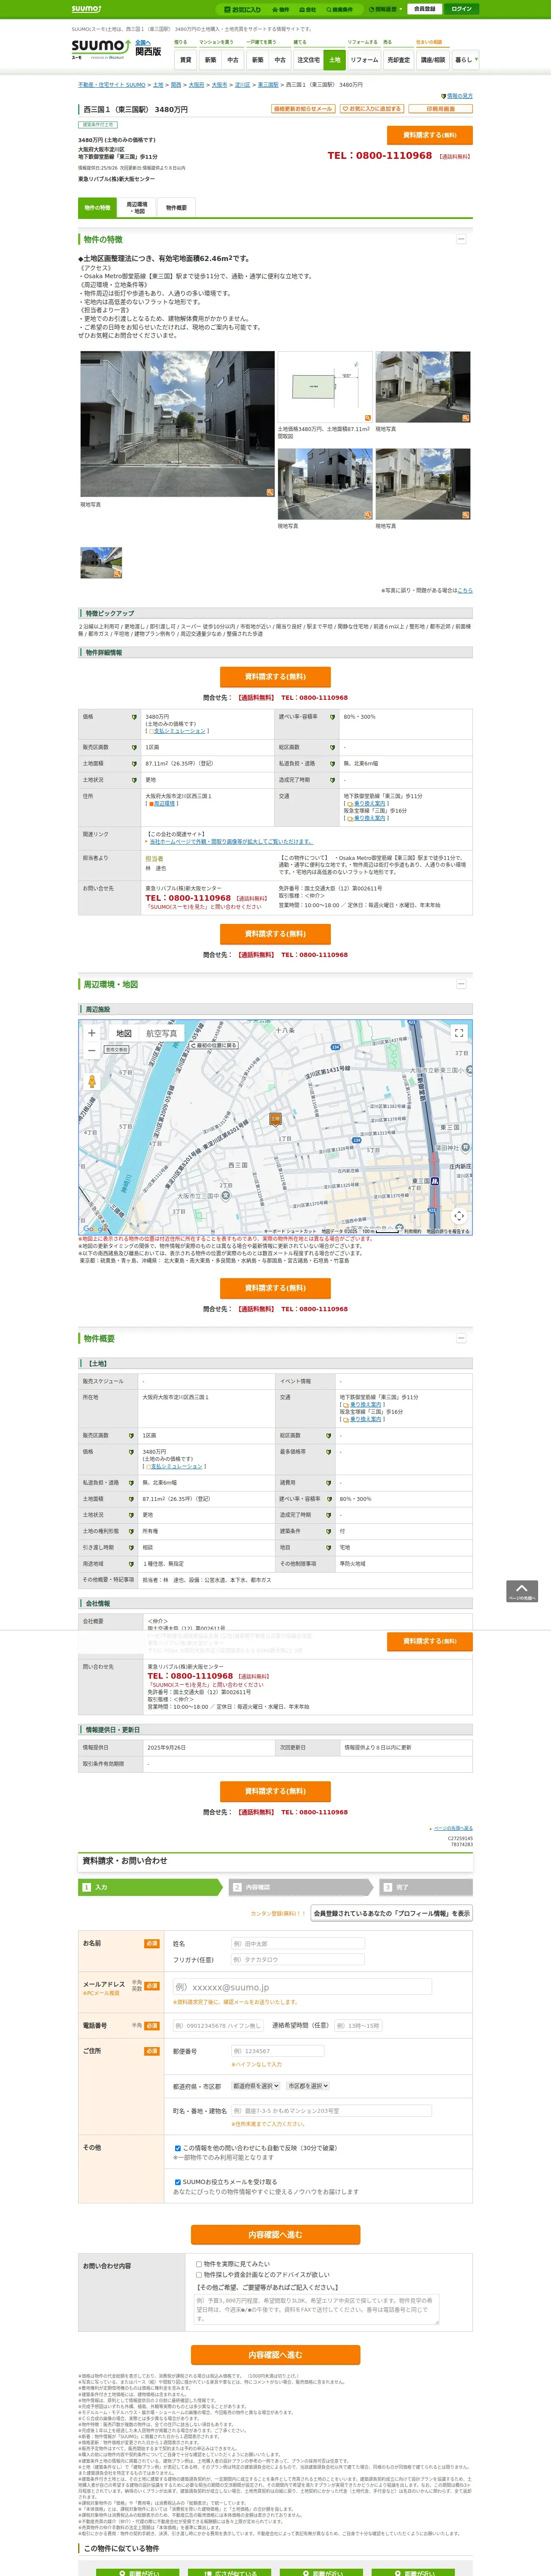
Task: Check 物件探しや資金計画などのアドバイスが欲しい option
Action: [199, 2275]
